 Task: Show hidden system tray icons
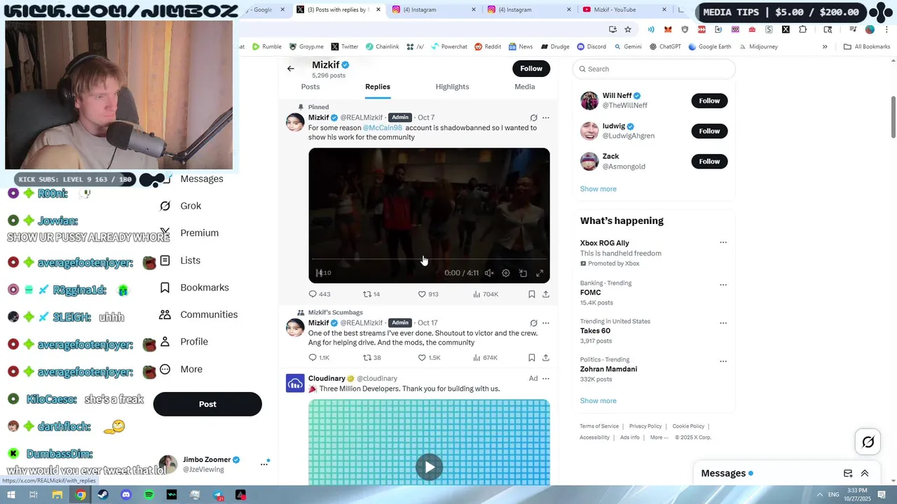820,495
